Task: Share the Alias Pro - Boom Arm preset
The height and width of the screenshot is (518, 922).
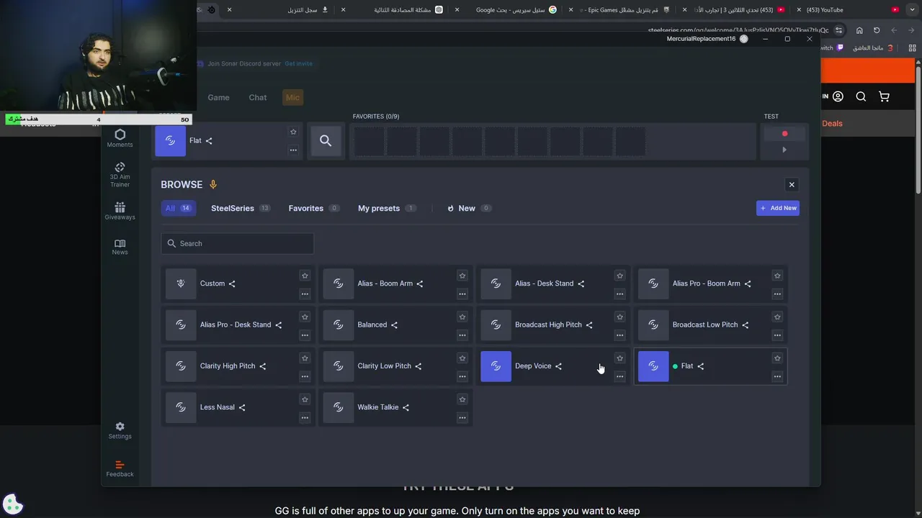Action: point(748,283)
